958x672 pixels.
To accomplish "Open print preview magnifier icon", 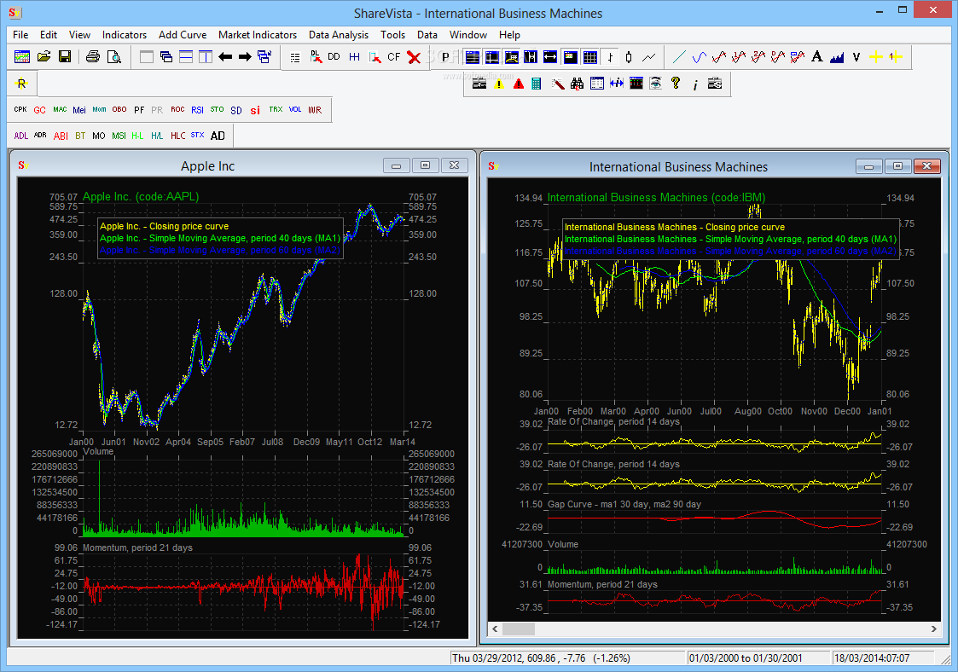I will pyautogui.click(x=113, y=57).
